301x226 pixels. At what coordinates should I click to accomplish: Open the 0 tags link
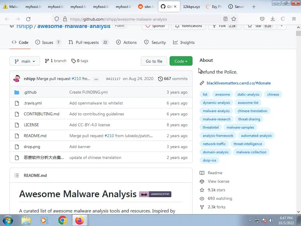coord(80,61)
